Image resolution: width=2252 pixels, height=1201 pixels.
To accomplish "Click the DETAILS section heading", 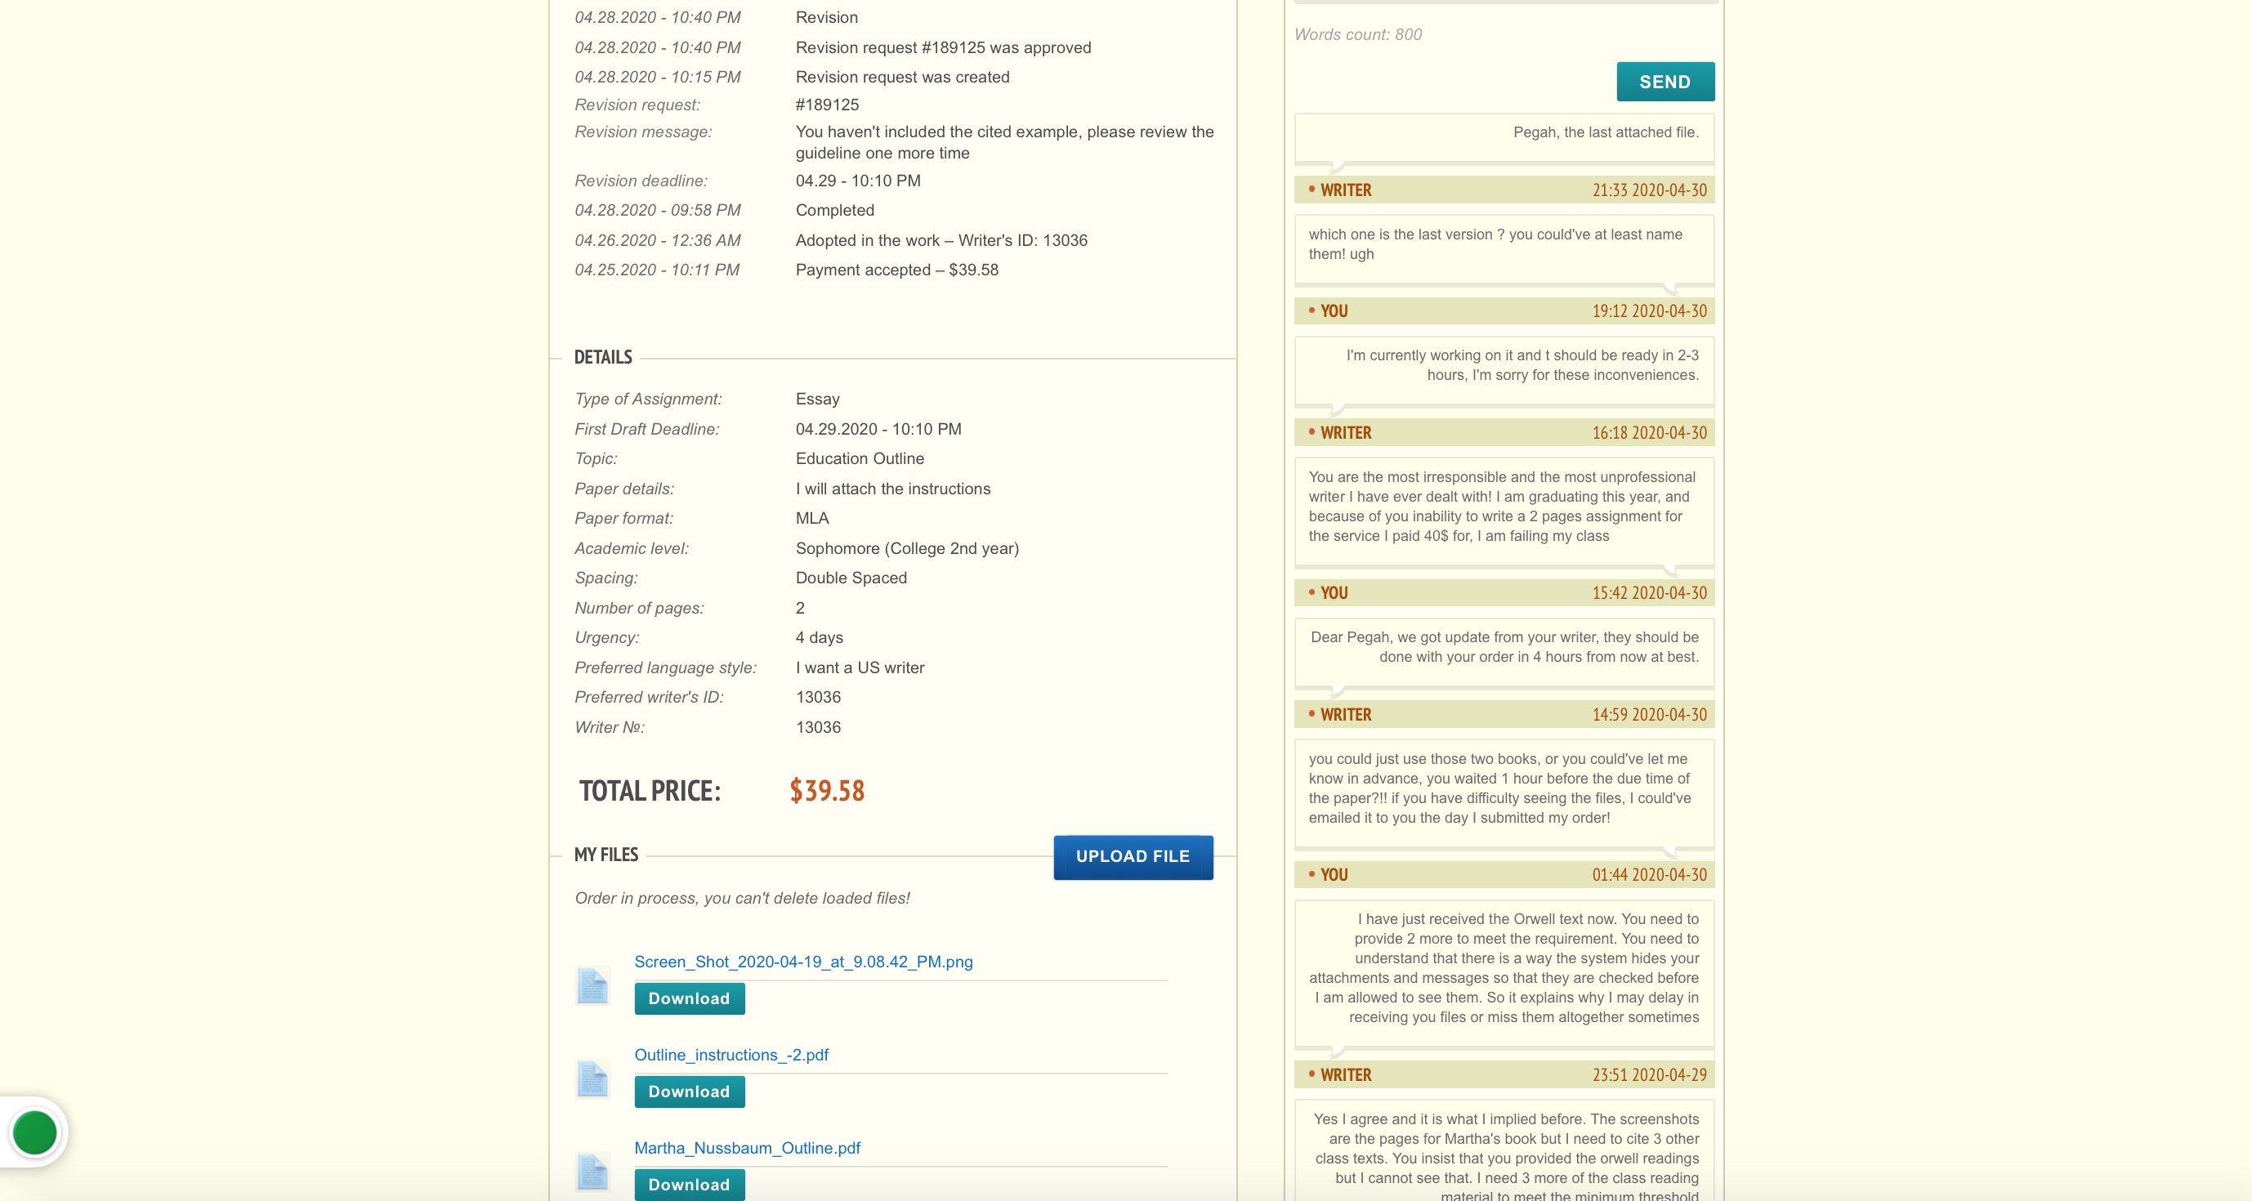I will (x=602, y=358).
